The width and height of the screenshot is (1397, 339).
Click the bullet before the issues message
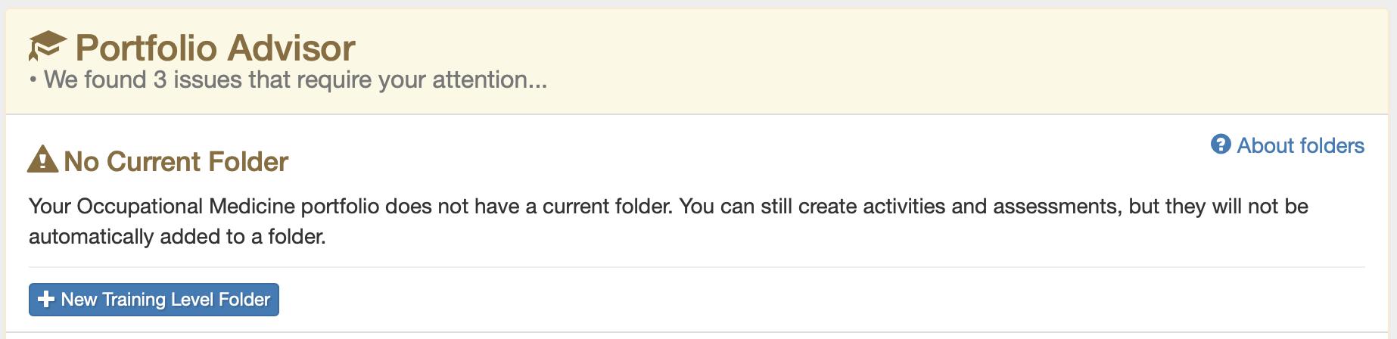tap(33, 80)
